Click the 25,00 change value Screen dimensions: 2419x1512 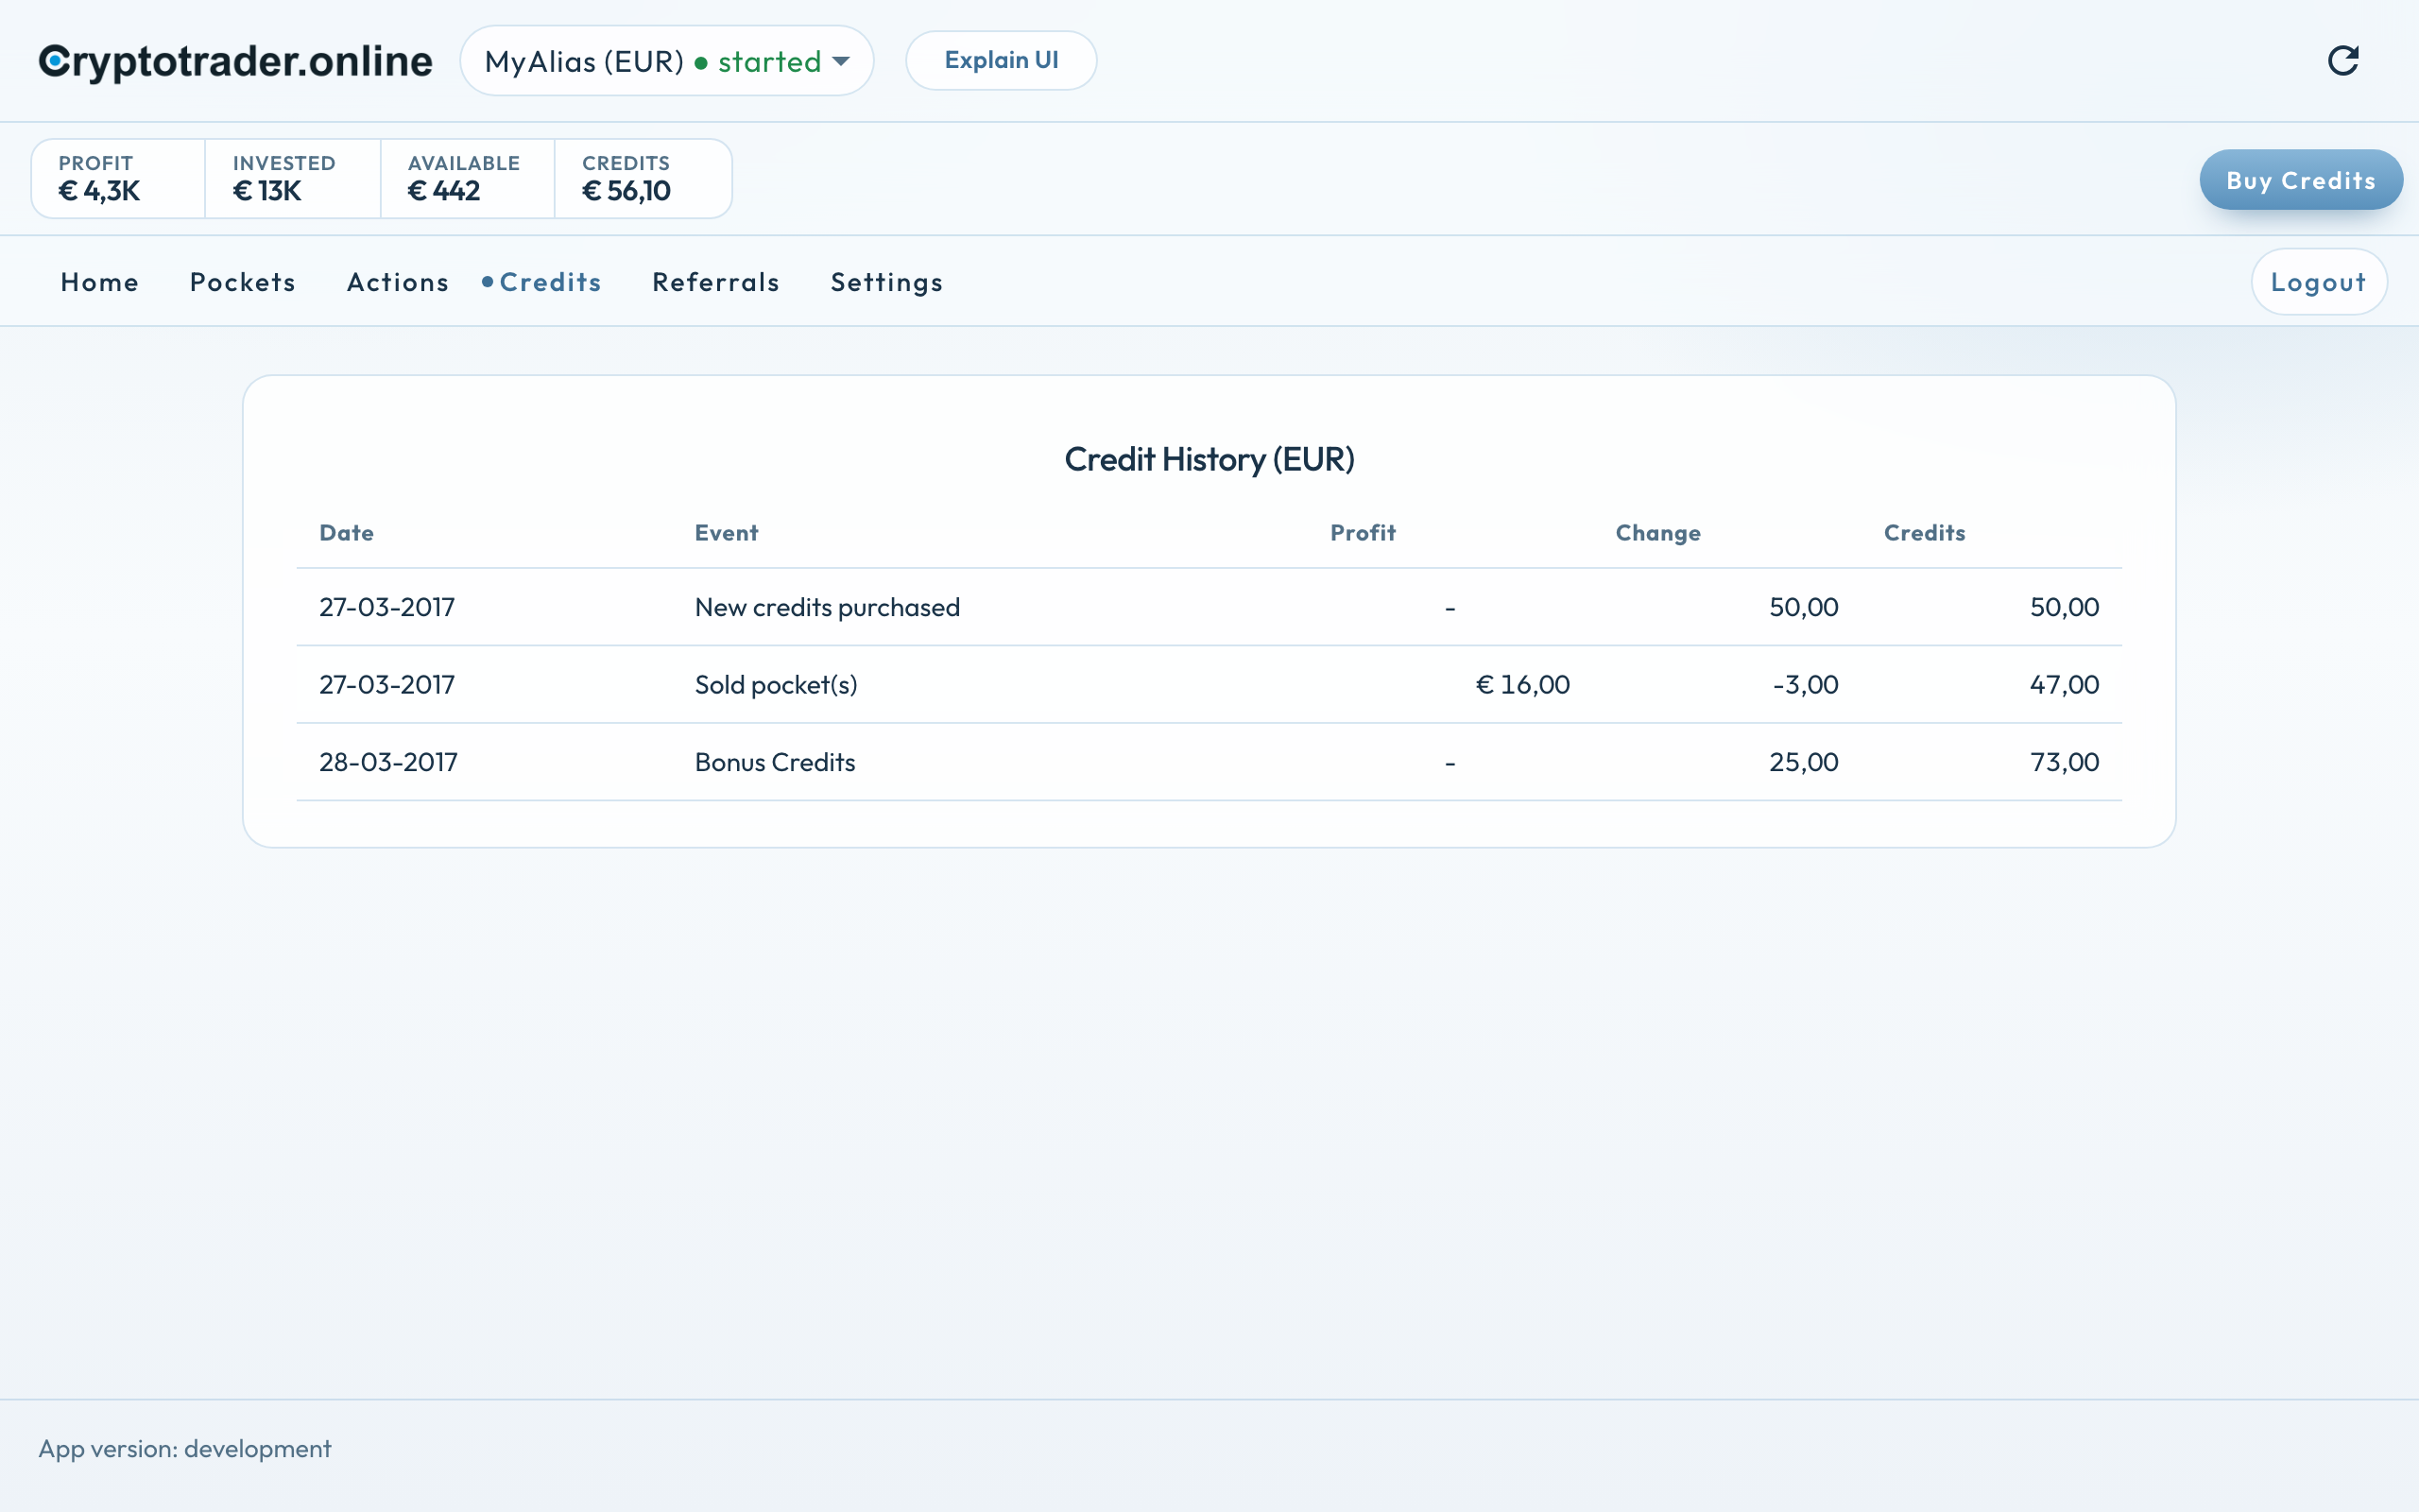(1803, 762)
